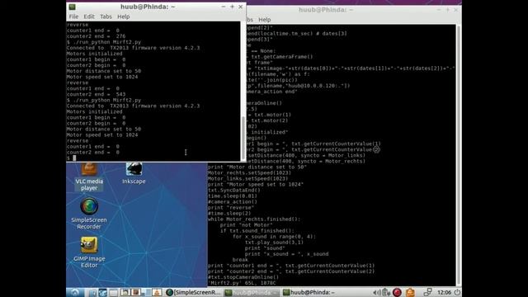The height and width of the screenshot is (297, 528).
Task: Click the "counter2 end = 543" output line
Action: pos(96,94)
